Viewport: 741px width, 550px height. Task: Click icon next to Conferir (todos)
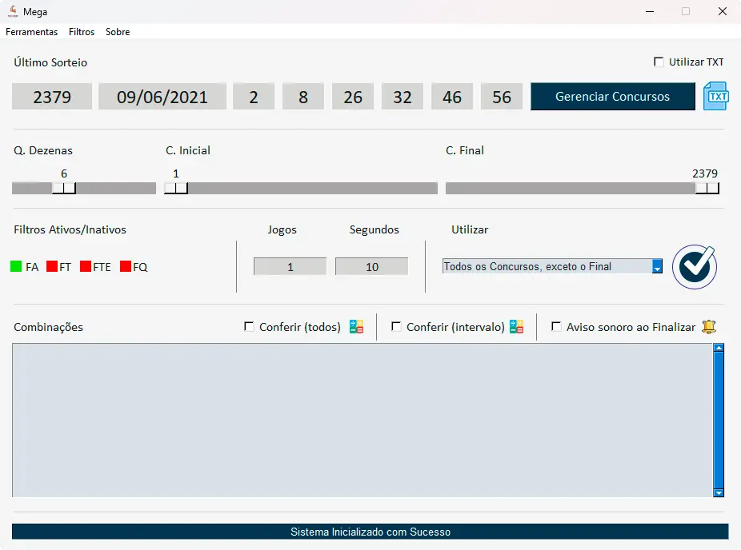tap(356, 327)
